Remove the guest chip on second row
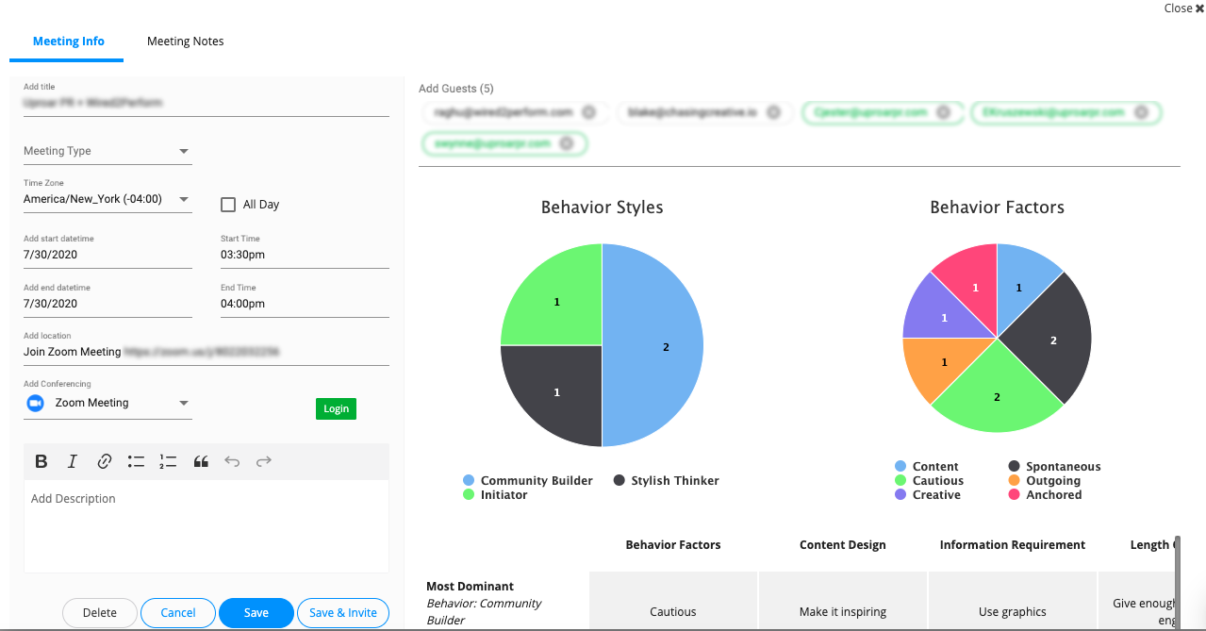Viewport: 1206px width, 631px height. 566,143
